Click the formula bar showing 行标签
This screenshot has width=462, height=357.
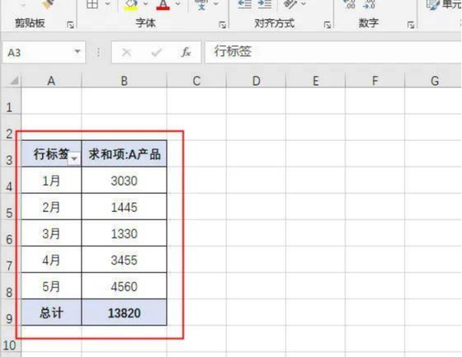(333, 52)
